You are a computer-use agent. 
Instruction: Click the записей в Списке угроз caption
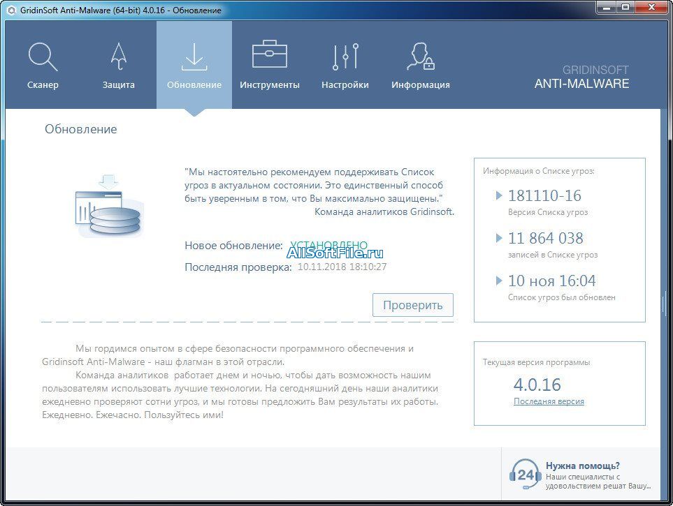(552, 255)
